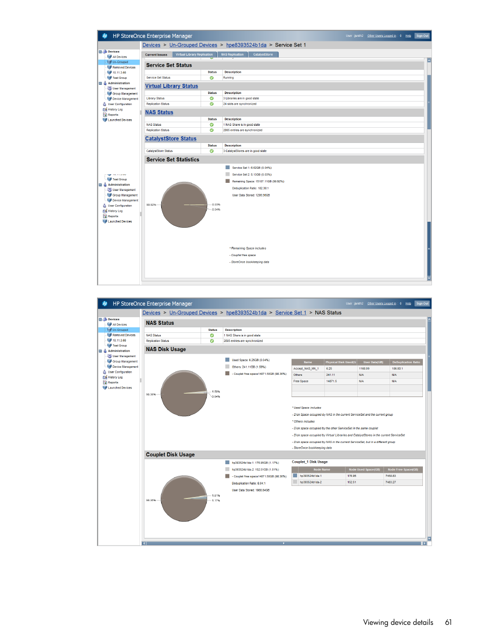Switch to the Virtual Library Replication tab
The width and height of the screenshot is (482, 642).
click(194, 55)
